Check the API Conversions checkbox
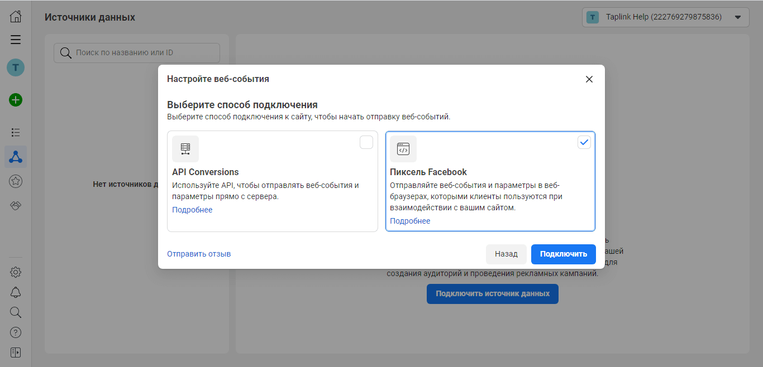 click(366, 142)
